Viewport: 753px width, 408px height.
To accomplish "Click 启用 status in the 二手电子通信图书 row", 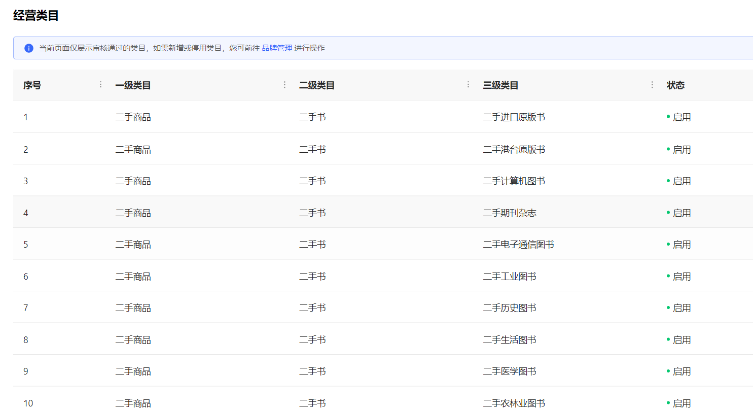I will [679, 245].
